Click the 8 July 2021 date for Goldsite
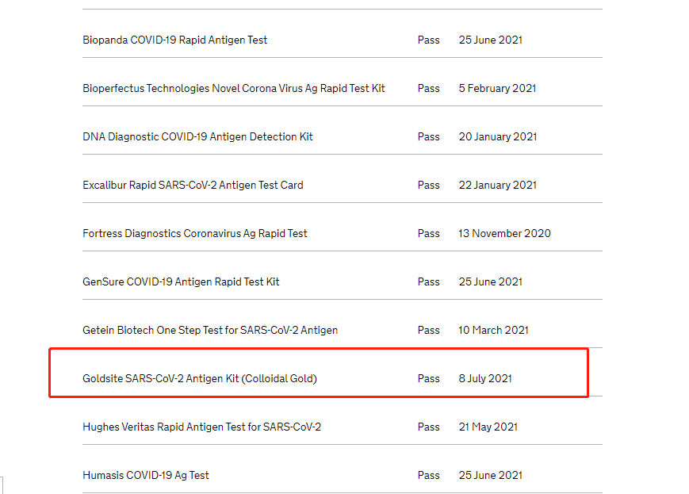The width and height of the screenshot is (689, 494). pos(484,378)
